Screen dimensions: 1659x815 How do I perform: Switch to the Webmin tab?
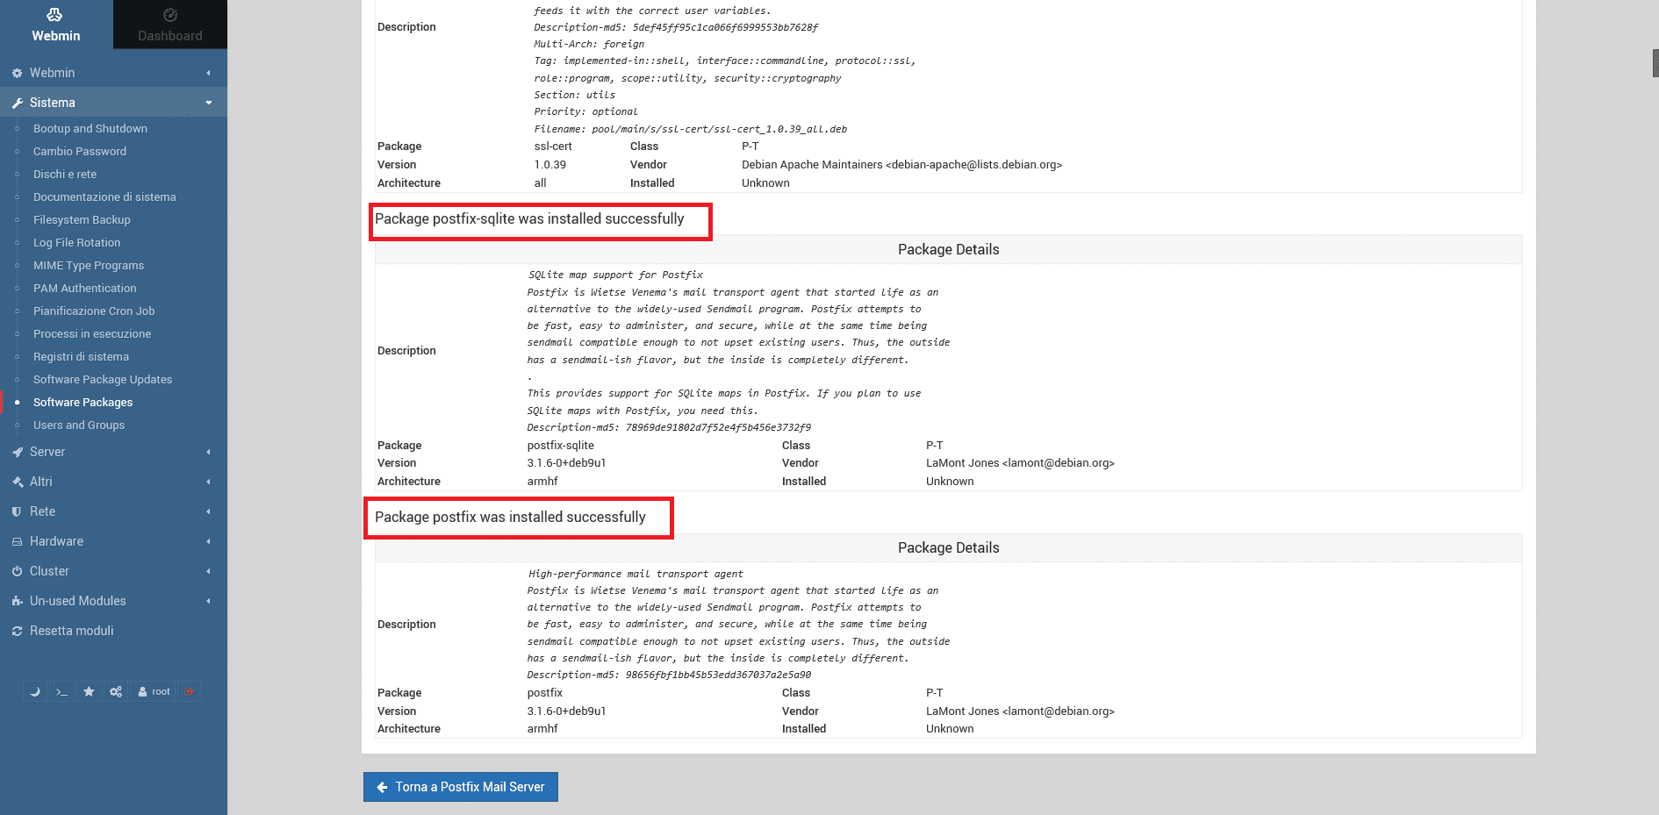[x=56, y=25]
